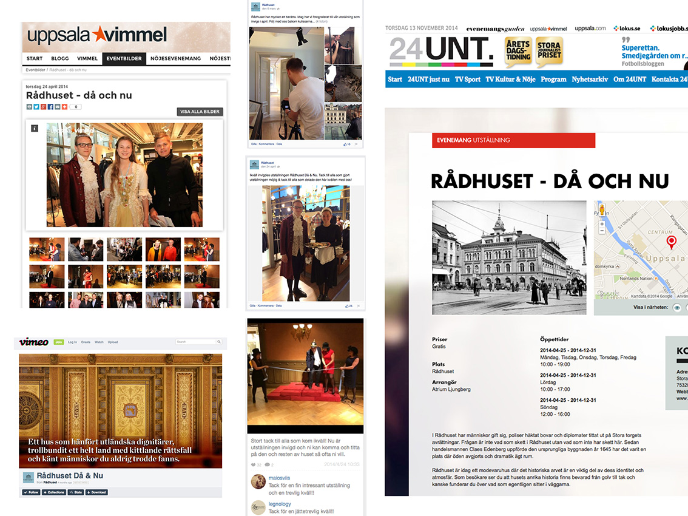Click Create link on Vimeo

pyautogui.click(x=86, y=342)
